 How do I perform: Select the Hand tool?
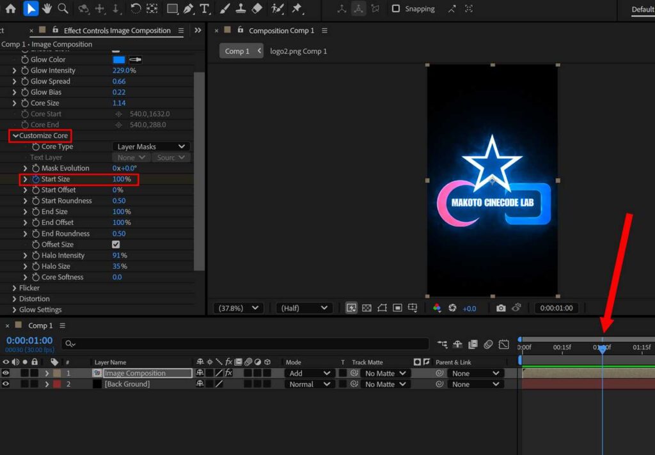[47, 8]
